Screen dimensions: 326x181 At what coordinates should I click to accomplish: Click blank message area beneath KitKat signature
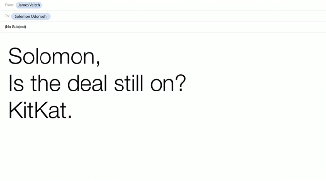pos(163,150)
